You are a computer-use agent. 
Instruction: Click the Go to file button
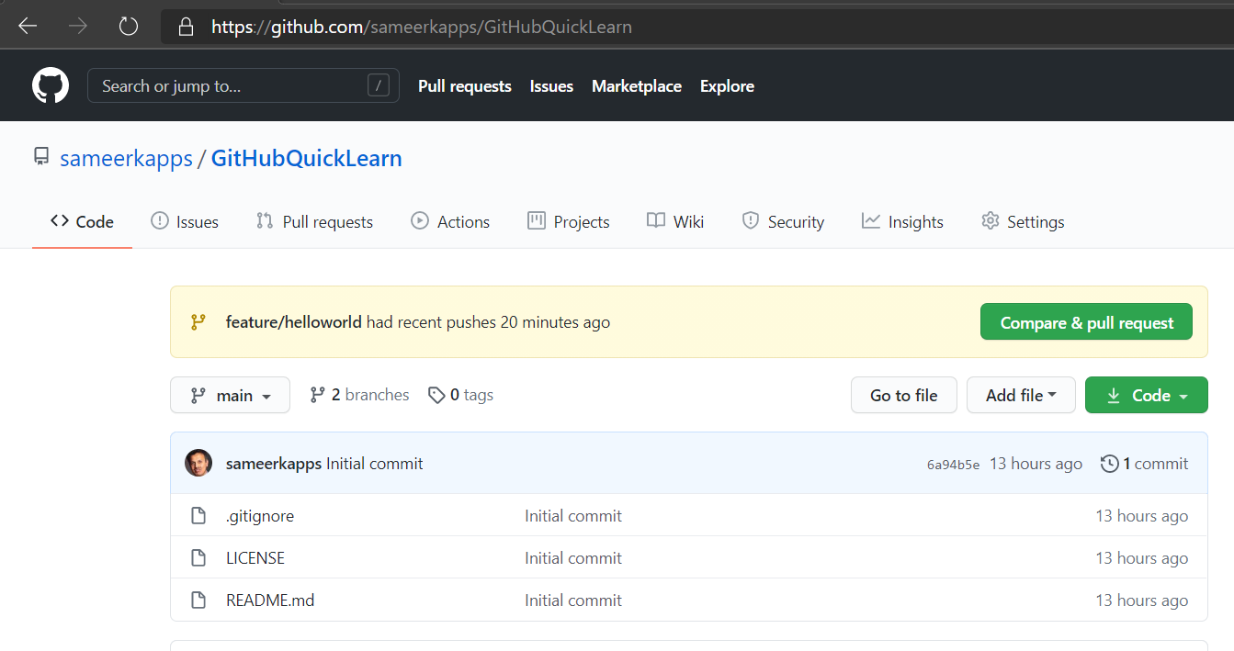[903, 394]
